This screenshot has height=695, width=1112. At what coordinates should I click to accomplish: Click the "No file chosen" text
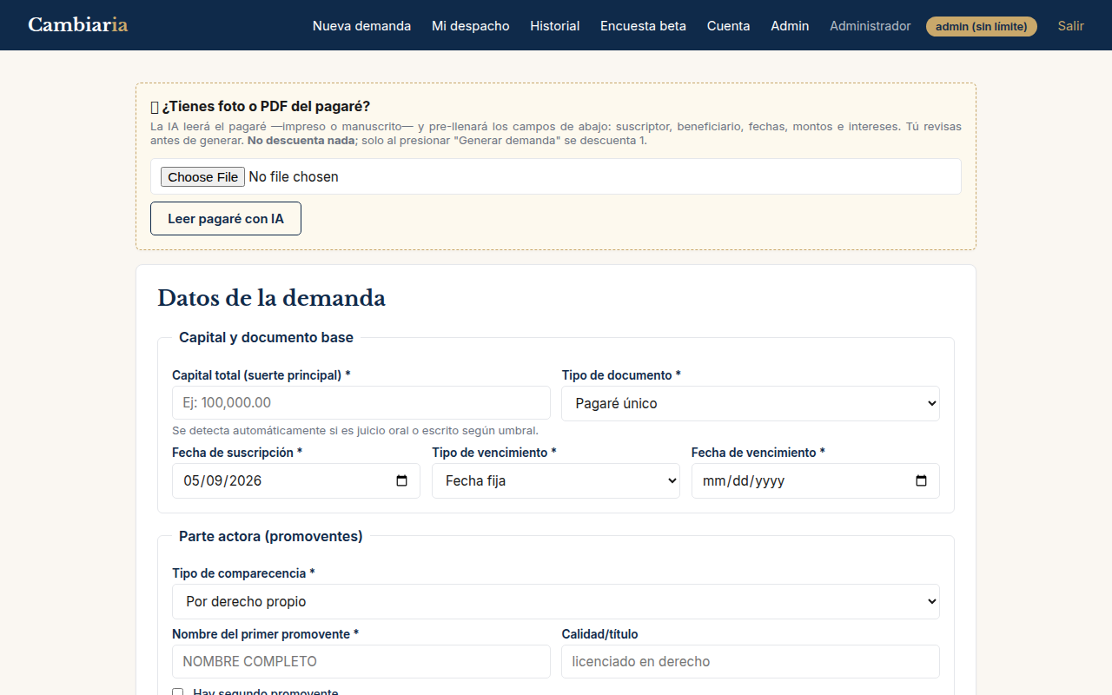pos(294,176)
